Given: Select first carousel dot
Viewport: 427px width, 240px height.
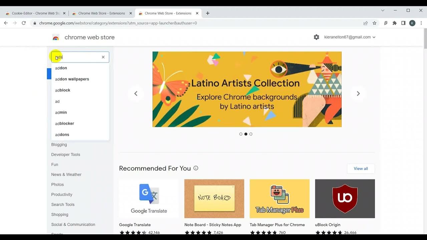Looking at the screenshot, I should [x=241, y=134].
